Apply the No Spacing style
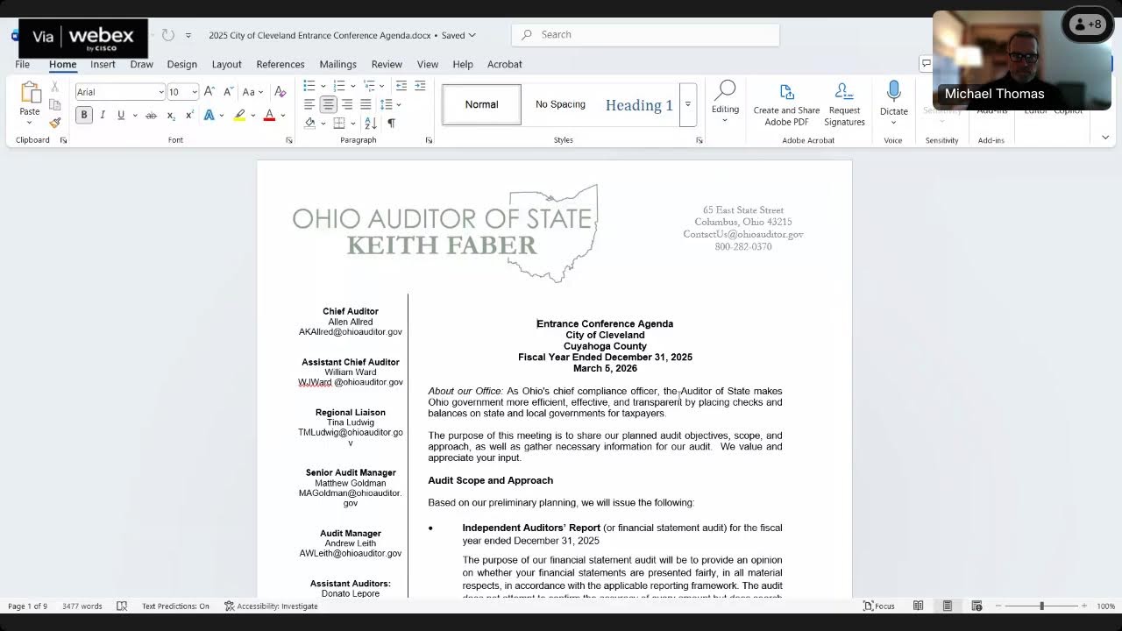The height and width of the screenshot is (631, 1122). pyautogui.click(x=560, y=104)
